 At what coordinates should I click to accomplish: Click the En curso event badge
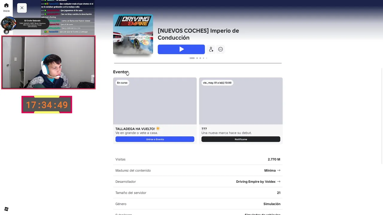coord(122,83)
